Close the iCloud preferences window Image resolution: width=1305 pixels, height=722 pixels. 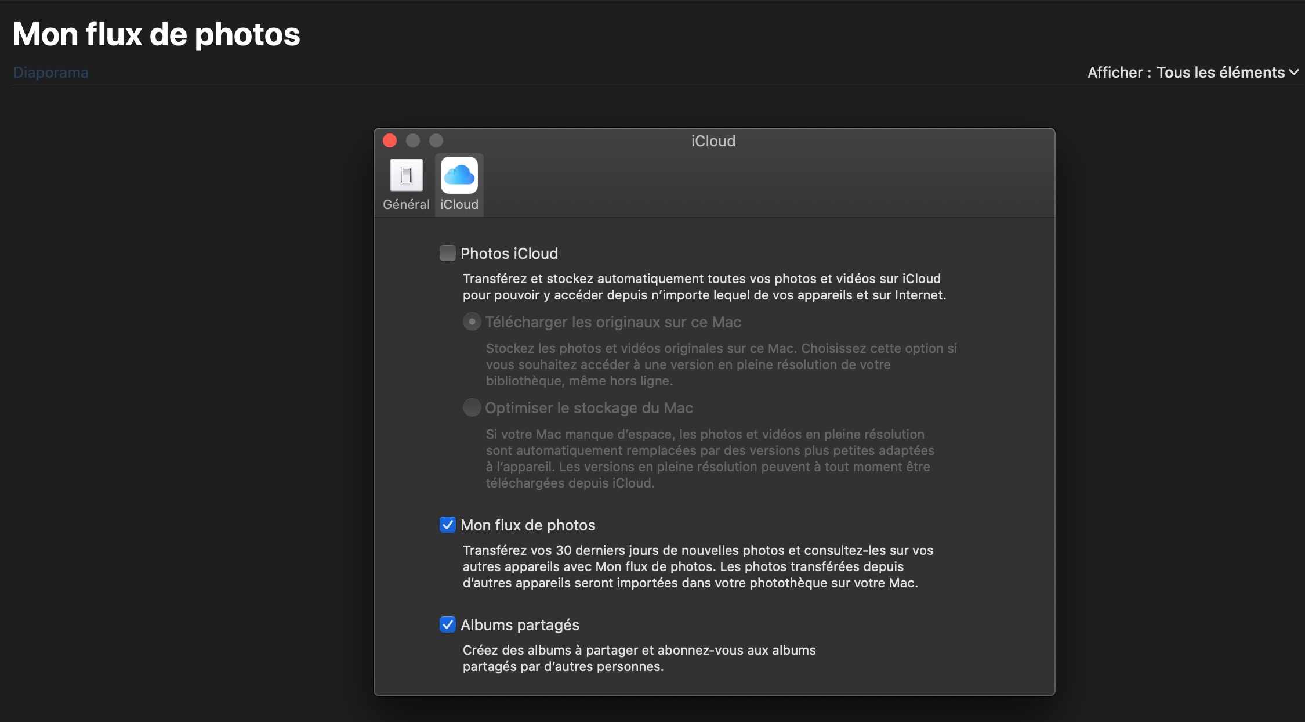[x=390, y=140]
